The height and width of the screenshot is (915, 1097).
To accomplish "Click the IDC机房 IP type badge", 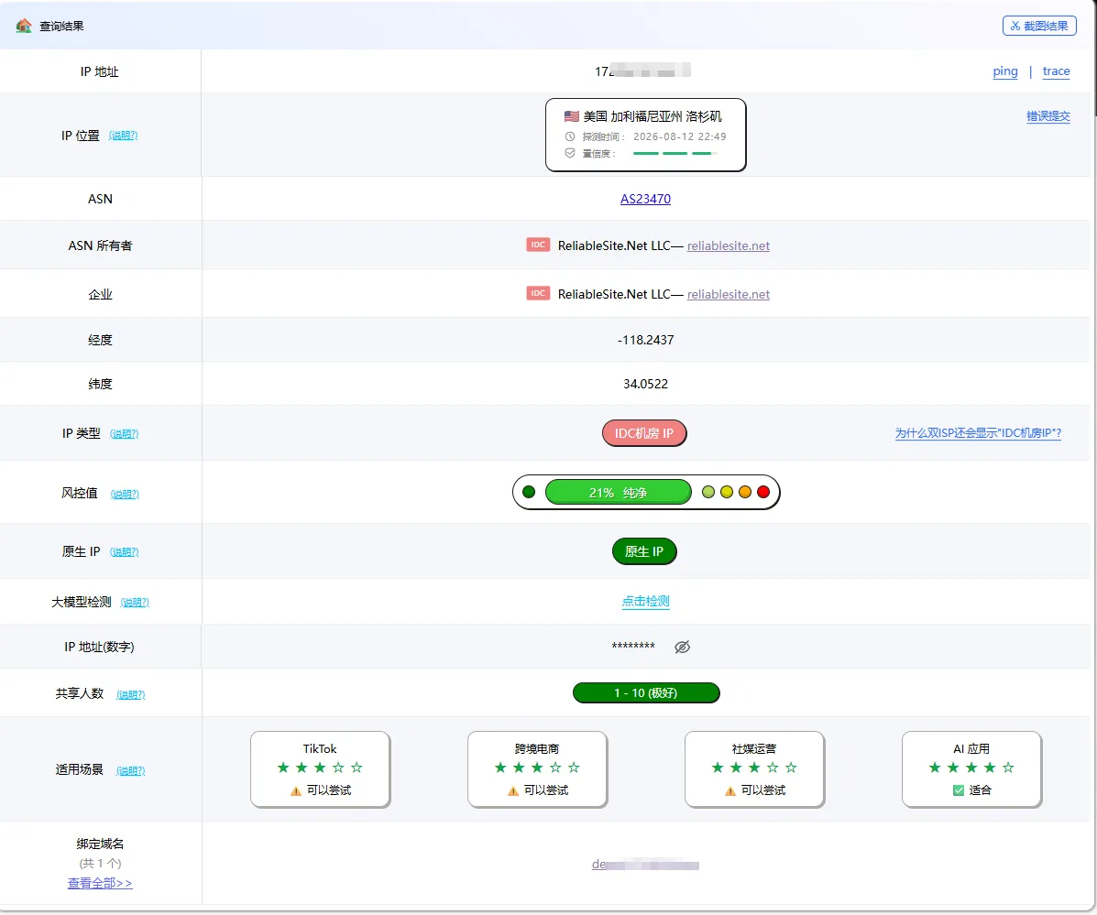I will (644, 433).
